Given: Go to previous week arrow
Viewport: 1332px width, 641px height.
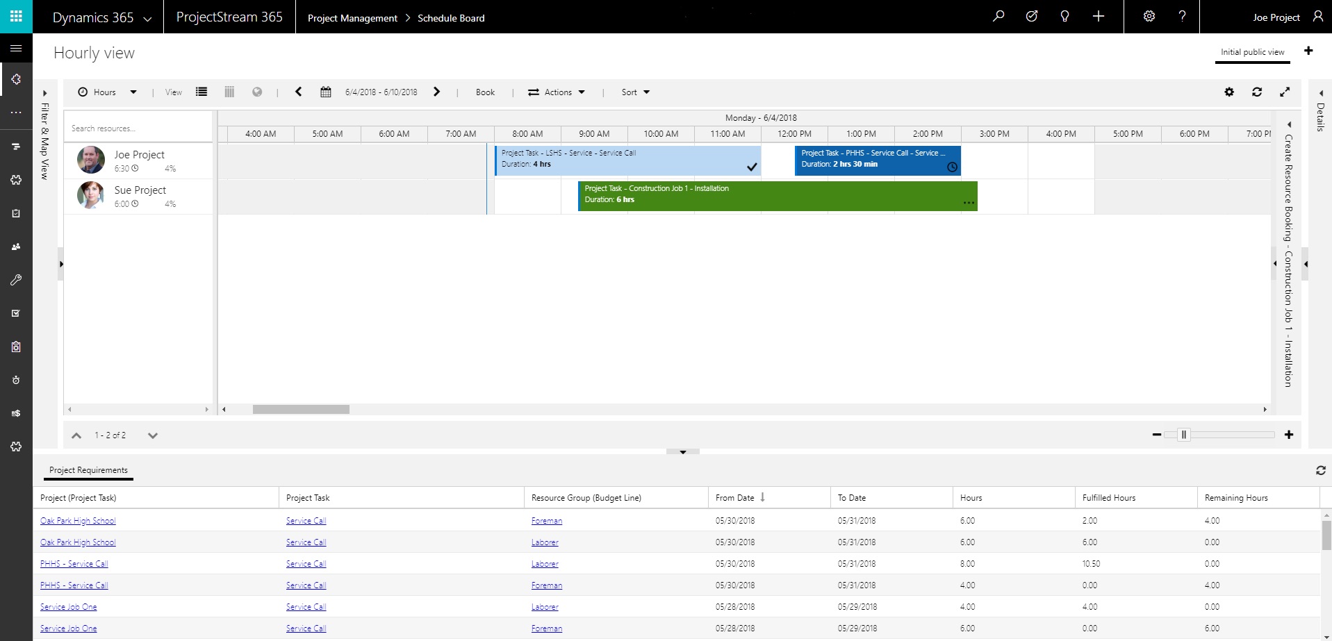Looking at the screenshot, I should click(299, 92).
